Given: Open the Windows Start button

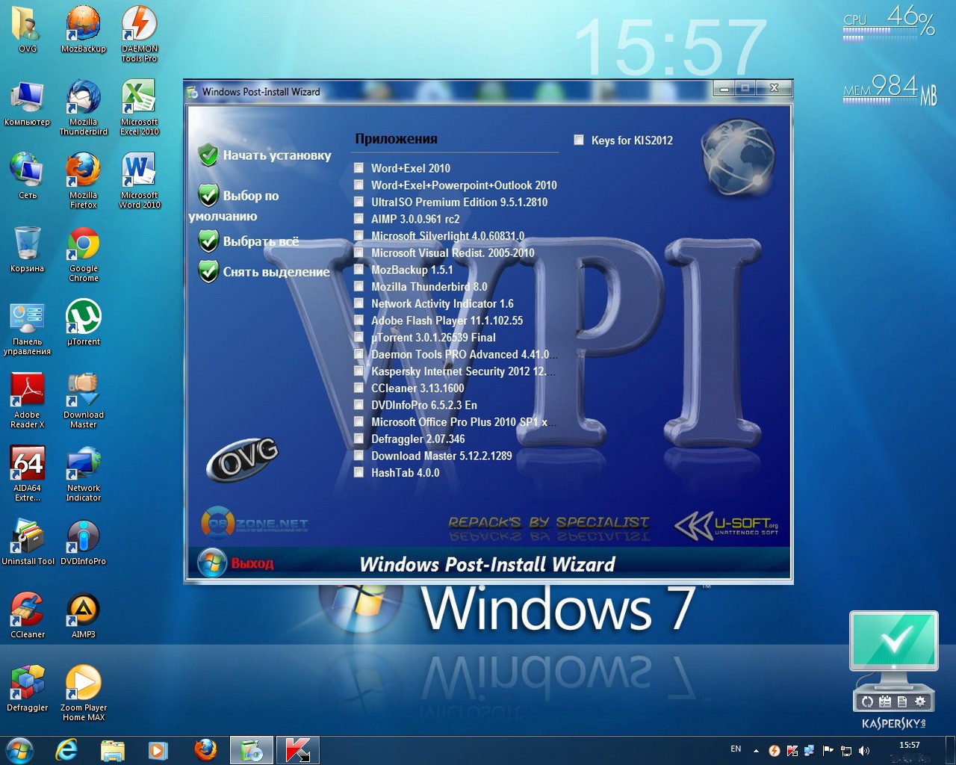Looking at the screenshot, I should 19,750.
